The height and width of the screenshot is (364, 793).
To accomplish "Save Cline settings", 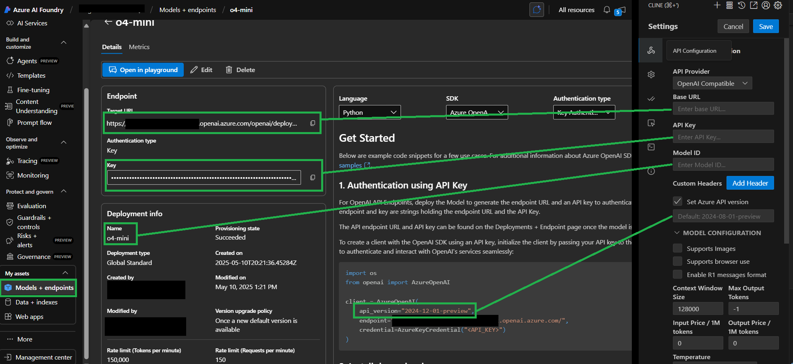I will coord(766,27).
